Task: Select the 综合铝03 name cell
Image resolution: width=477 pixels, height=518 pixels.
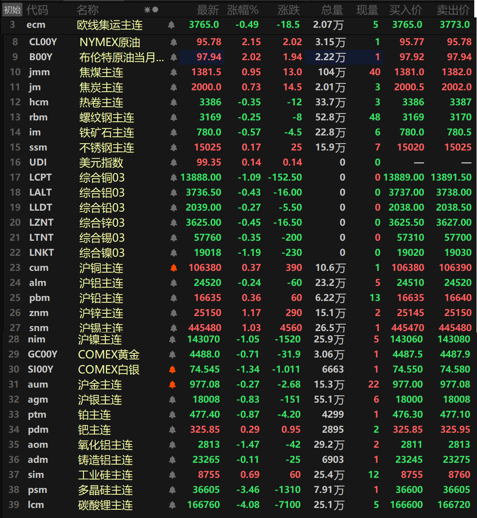Action: coord(102,193)
